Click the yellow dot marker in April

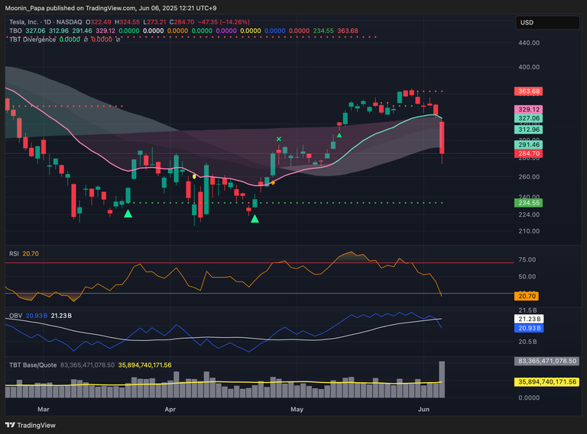194,176
